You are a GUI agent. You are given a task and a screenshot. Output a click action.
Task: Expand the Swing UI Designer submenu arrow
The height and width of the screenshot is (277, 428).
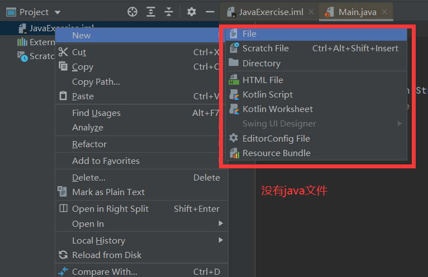click(400, 123)
